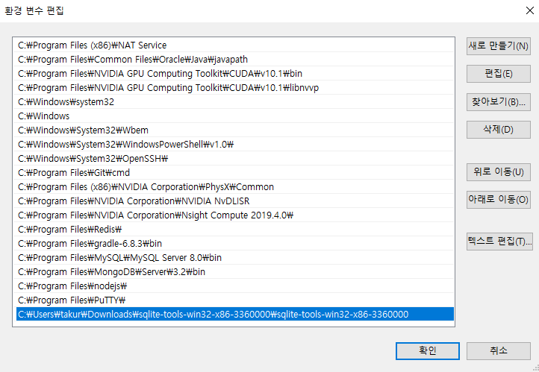Image resolution: width=539 pixels, height=372 pixels.
Task: Click the 삭제(D) delete button
Action: [498, 130]
